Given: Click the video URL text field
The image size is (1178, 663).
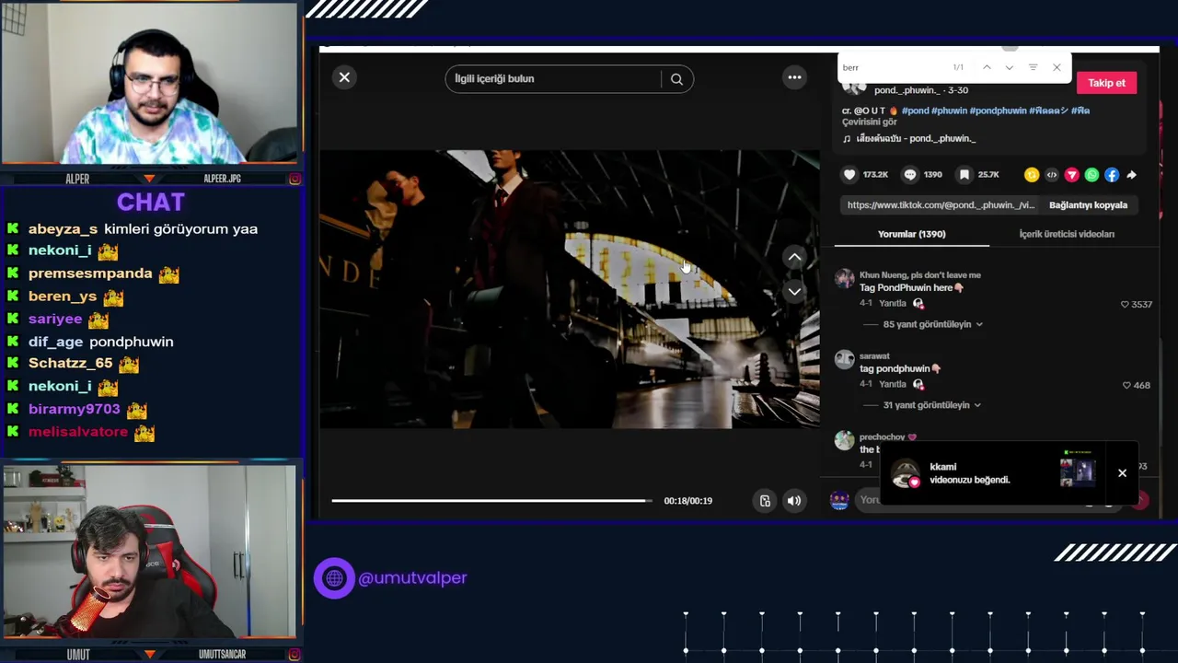Looking at the screenshot, I should pyautogui.click(x=941, y=205).
